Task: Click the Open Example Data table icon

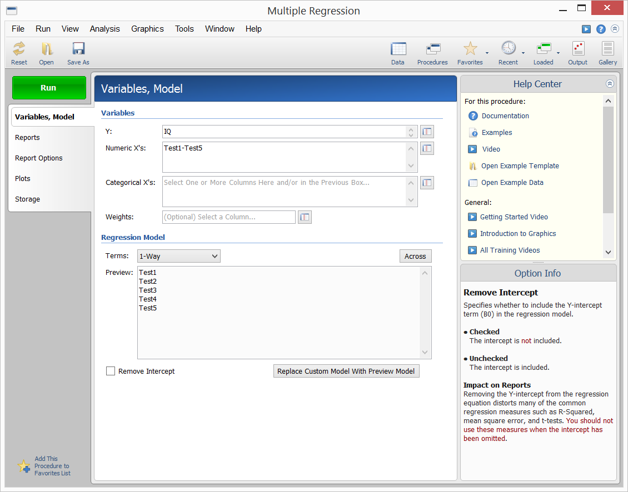Action: point(473,183)
